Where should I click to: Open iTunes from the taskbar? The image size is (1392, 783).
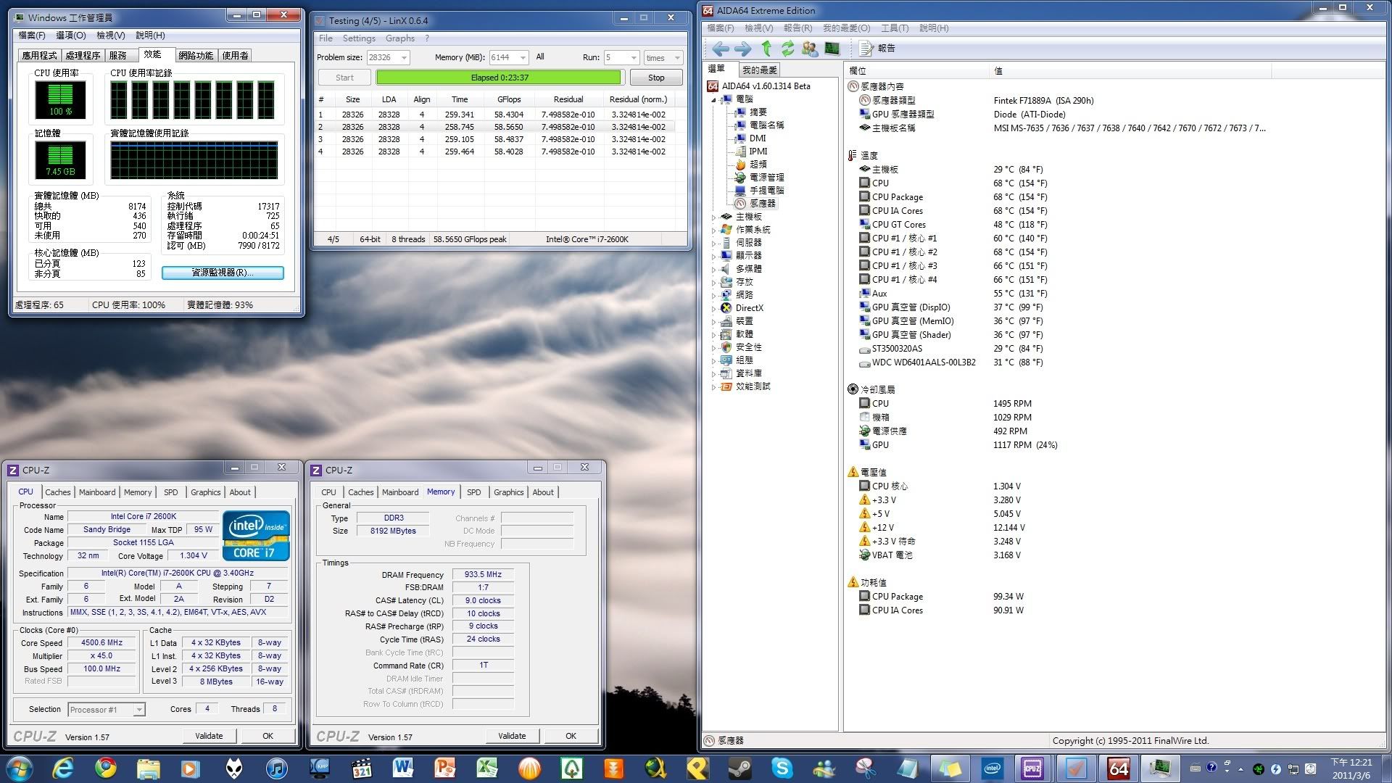point(276,768)
